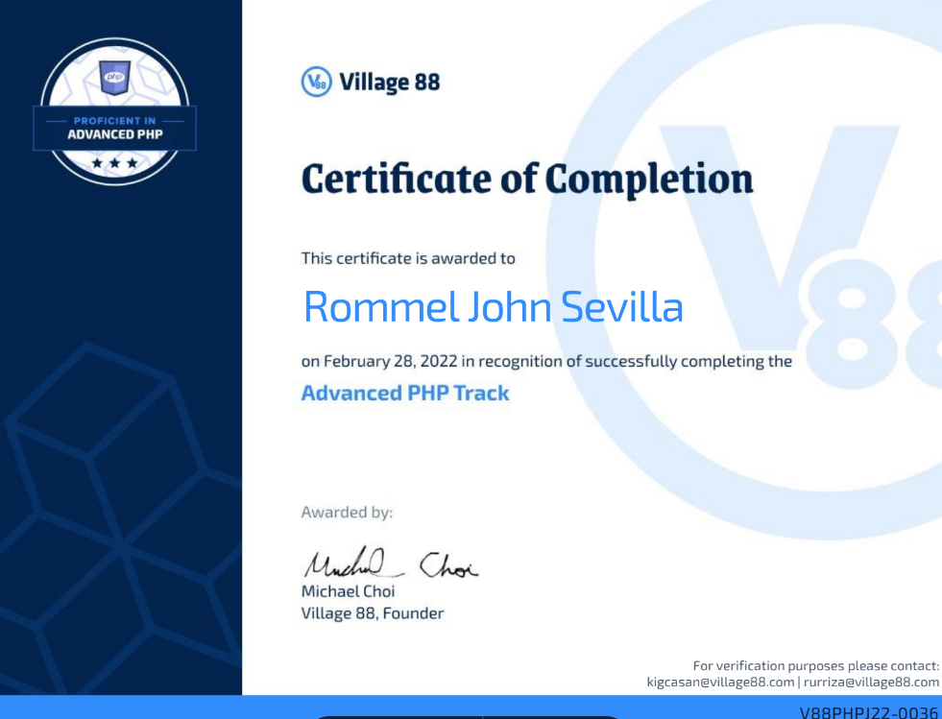Screen dimensions: 942x719
Task: Click the Village 88 brand name text
Action: point(389,83)
